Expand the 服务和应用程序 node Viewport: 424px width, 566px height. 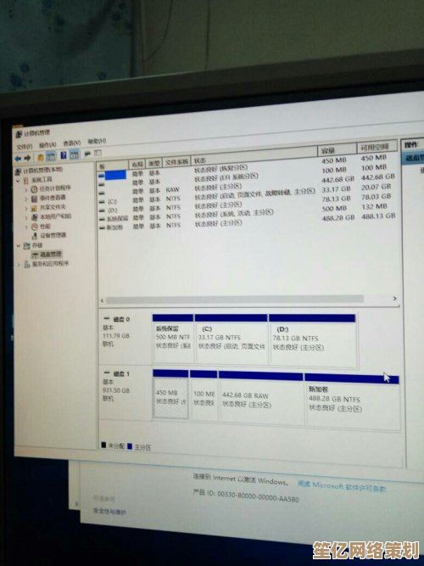coord(19,265)
